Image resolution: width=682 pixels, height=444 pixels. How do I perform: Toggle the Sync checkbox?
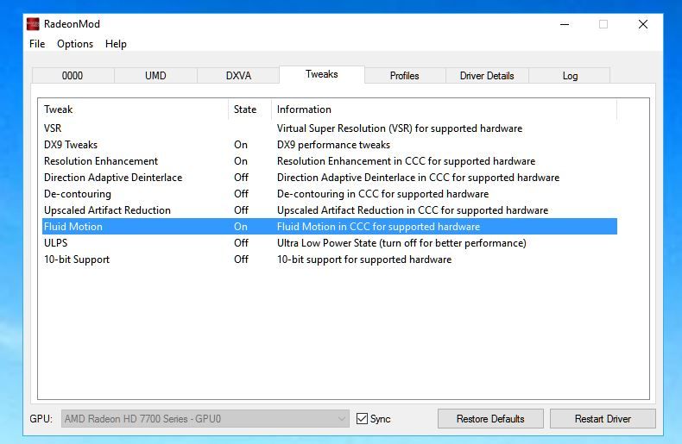pyautogui.click(x=362, y=418)
